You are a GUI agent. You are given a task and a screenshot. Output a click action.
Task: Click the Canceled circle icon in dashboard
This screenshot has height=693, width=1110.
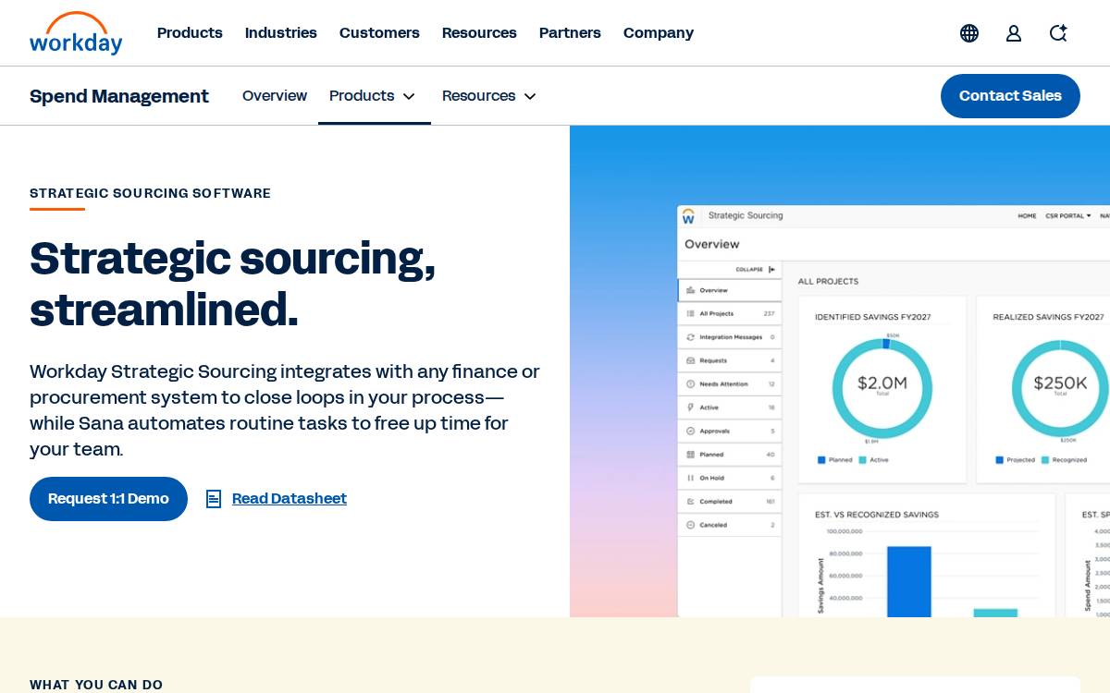tap(690, 525)
